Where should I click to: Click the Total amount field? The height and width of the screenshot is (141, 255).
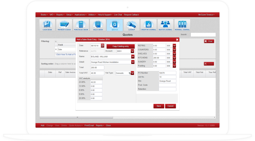pos(97,67)
